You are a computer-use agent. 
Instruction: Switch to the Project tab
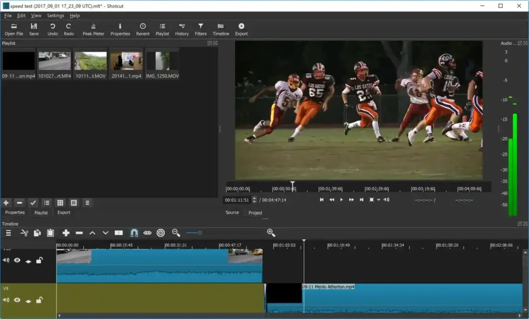pos(255,213)
